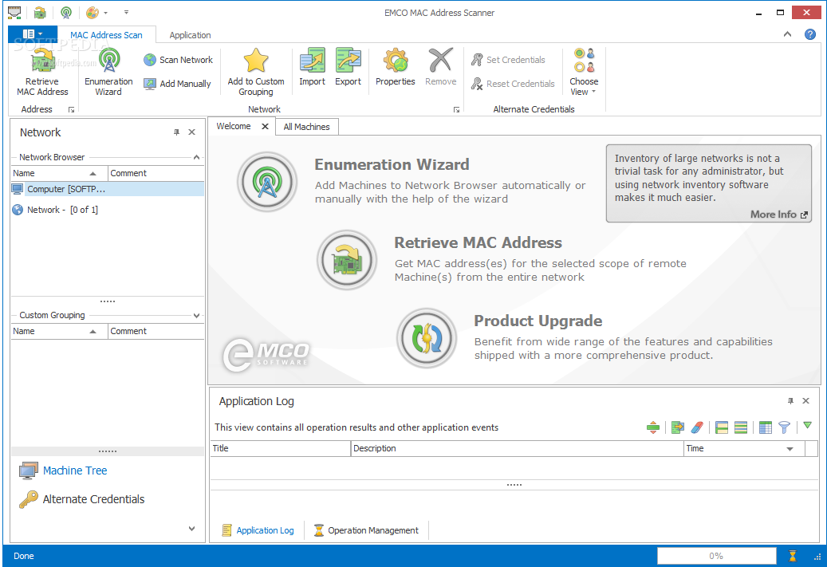The height and width of the screenshot is (567, 827).
Task: Switch to MAC Address Scan ribbon tab
Action: (106, 35)
